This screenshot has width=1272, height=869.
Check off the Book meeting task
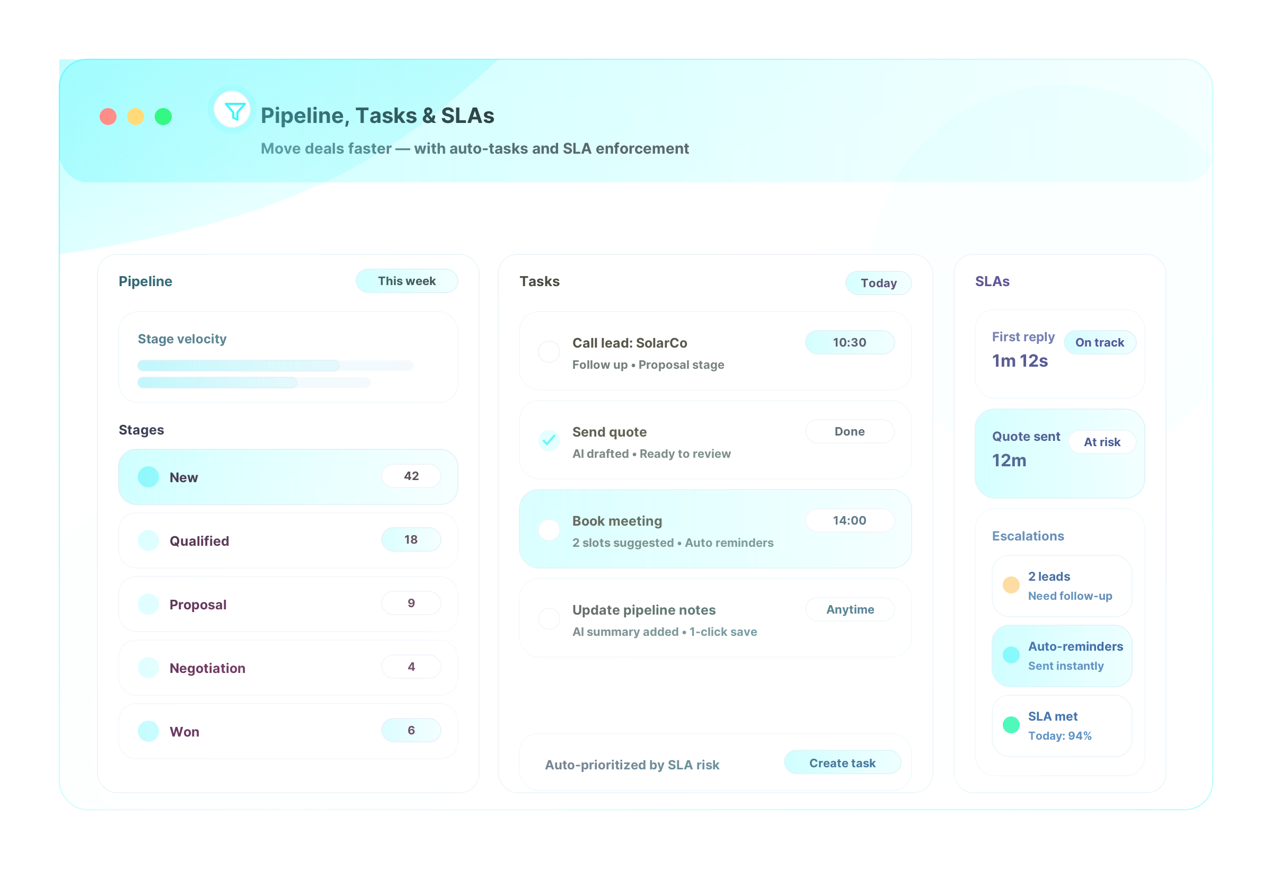pos(549,530)
